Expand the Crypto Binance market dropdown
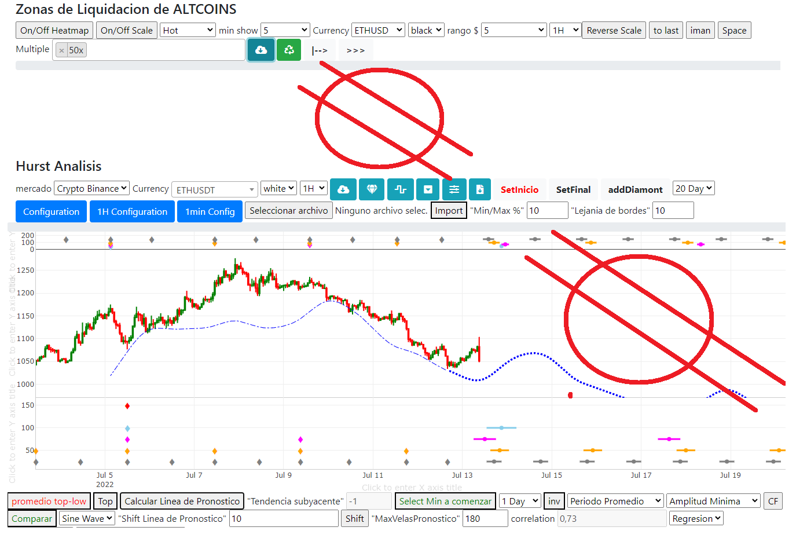 point(91,188)
